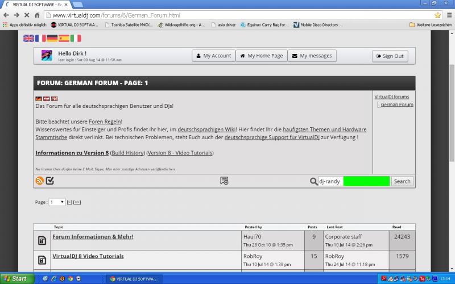Click the mark-all-read checkmark icon
The width and height of the screenshot is (455, 284).
(x=50, y=181)
